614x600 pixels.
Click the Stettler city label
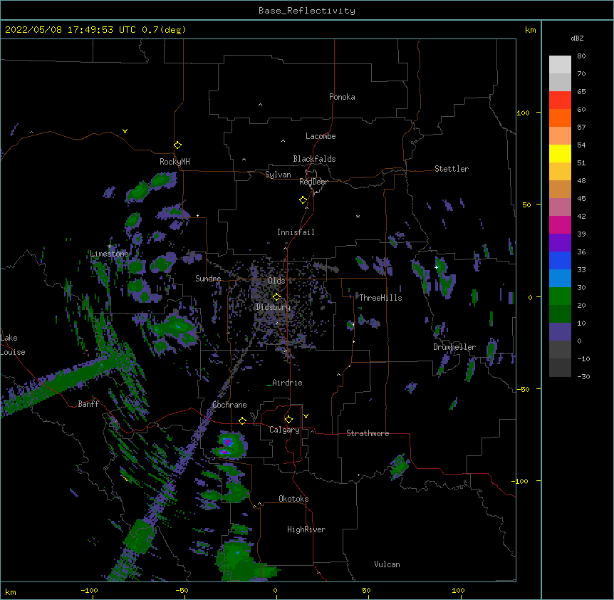452,169
